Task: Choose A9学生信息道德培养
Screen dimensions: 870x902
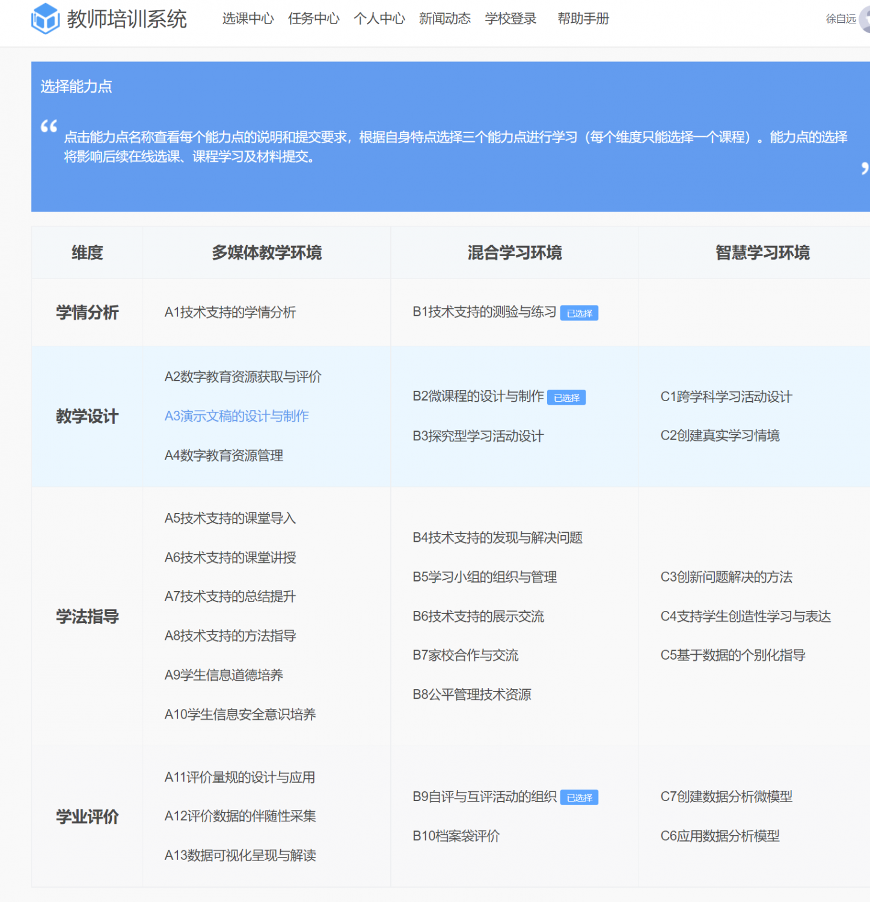Action: (x=224, y=675)
